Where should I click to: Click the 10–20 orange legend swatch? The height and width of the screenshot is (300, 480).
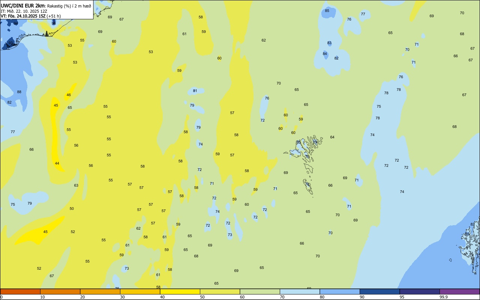(x=60, y=291)
